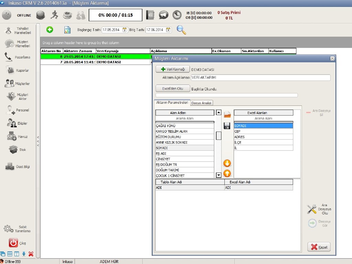Image resolution: width=352 pixels, height=264 pixels.
Task: Select Aktarım Parametreleri tab
Action: point(172,102)
